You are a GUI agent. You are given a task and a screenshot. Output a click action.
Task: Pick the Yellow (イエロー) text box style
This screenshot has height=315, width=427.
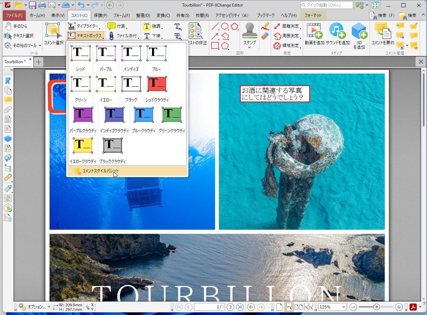[106, 88]
